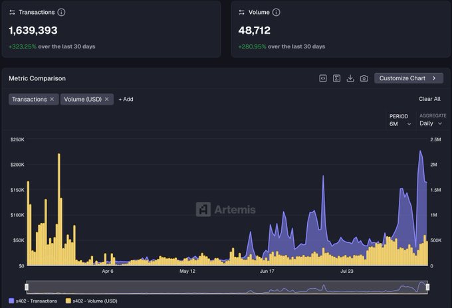Click the May 12 axis label
This screenshot has height=308, width=452.
[x=187, y=271]
